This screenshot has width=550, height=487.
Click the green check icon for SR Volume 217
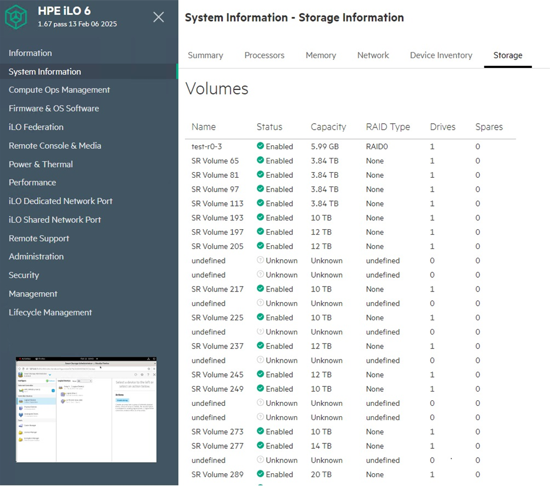(x=260, y=289)
